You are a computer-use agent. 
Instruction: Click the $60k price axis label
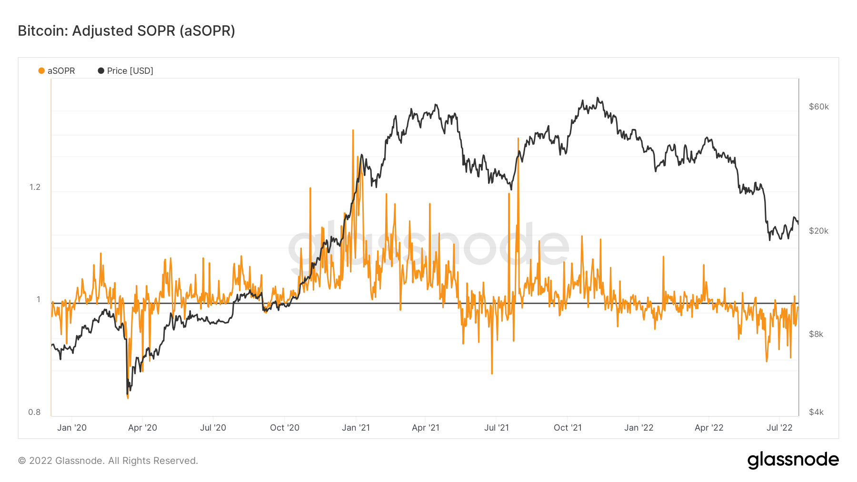pyautogui.click(x=819, y=107)
